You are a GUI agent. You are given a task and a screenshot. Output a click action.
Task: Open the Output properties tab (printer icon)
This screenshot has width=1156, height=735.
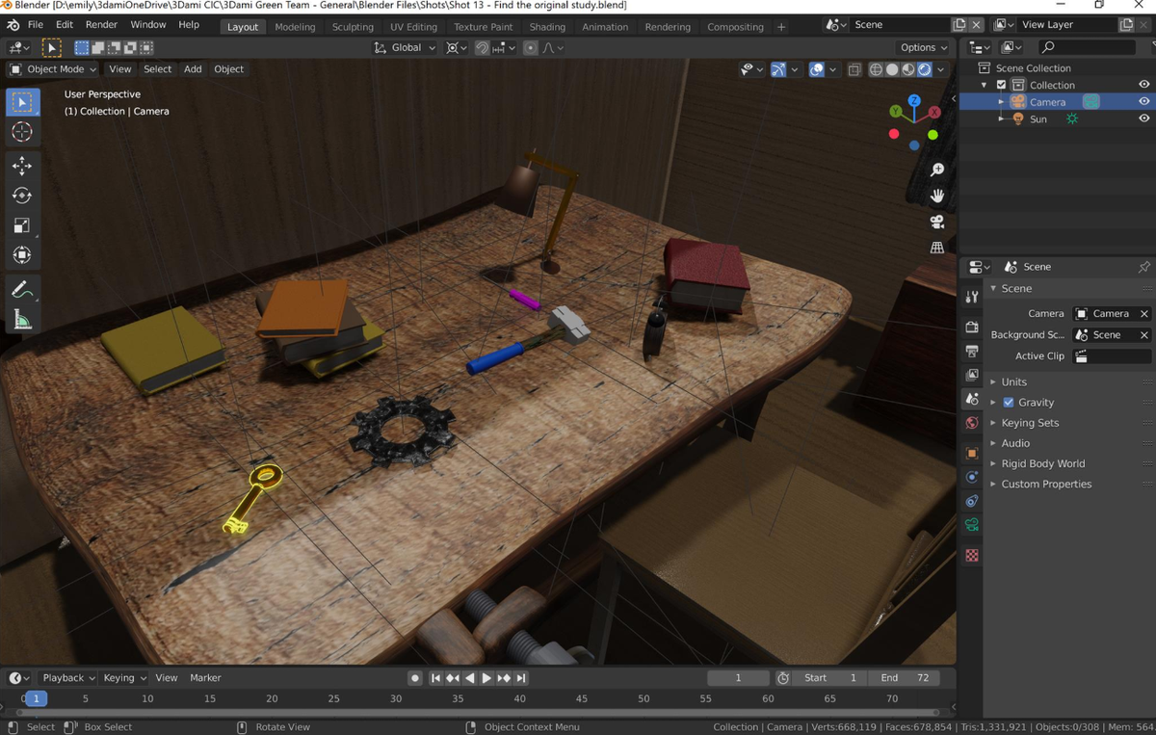[972, 352]
